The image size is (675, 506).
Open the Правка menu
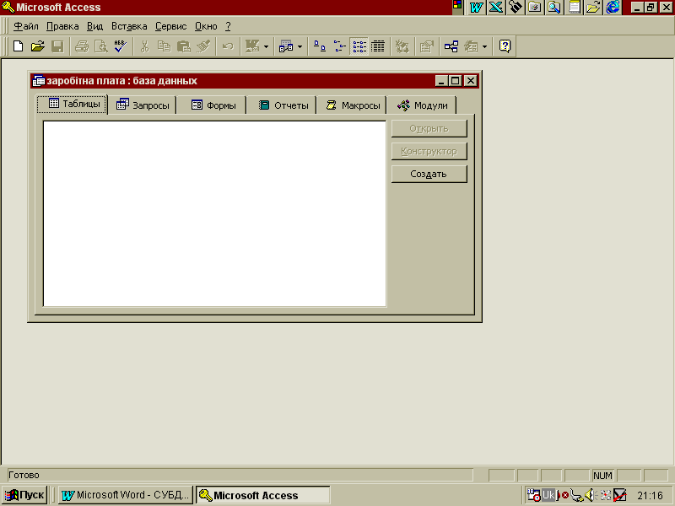click(x=62, y=26)
